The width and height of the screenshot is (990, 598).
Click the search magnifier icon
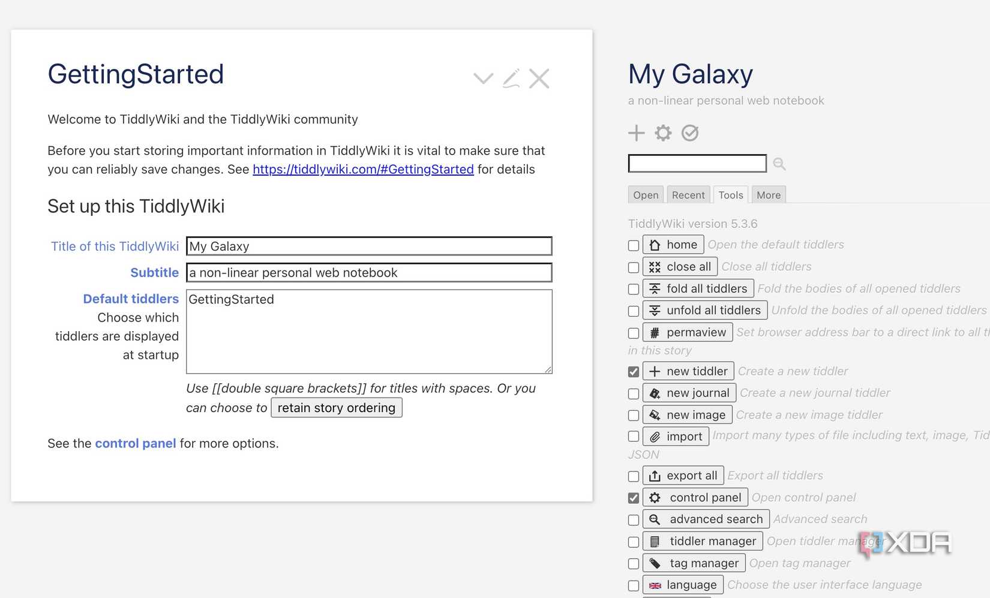coord(778,163)
